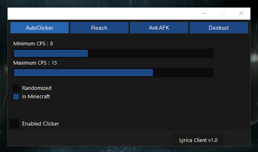This screenshot has height=152, width=258.
Task: Click the Minimum CPS slider bar
Action: coord(113,53)
